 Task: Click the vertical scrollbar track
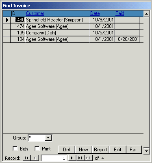tap(147, 82)
